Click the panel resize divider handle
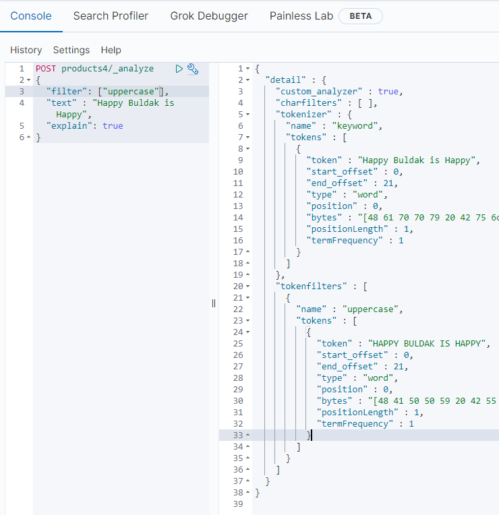 click(x=214, y=303)
